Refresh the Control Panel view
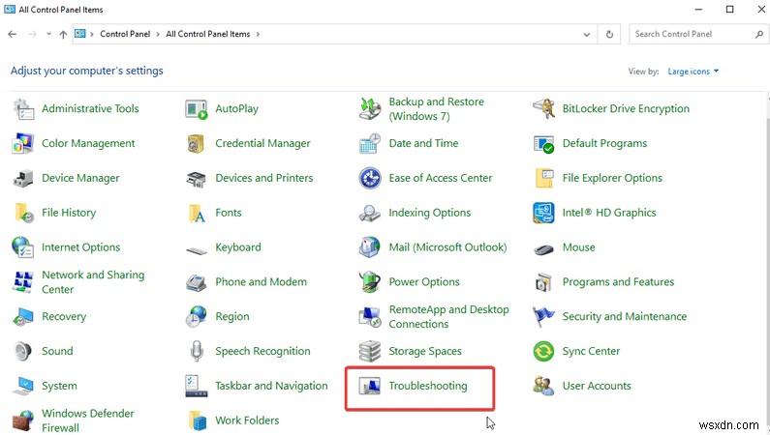The image size is (770, 435). (x=609, y=34)
